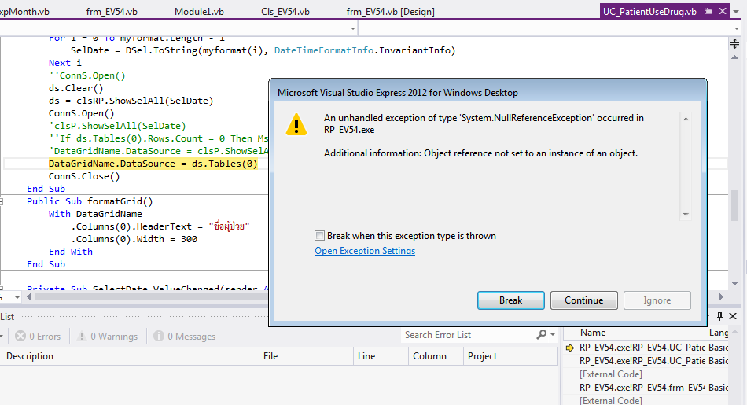Click the dialog message scroll down arrow
The width and height of the screenshot is (747, 405).
pos(686,215)
